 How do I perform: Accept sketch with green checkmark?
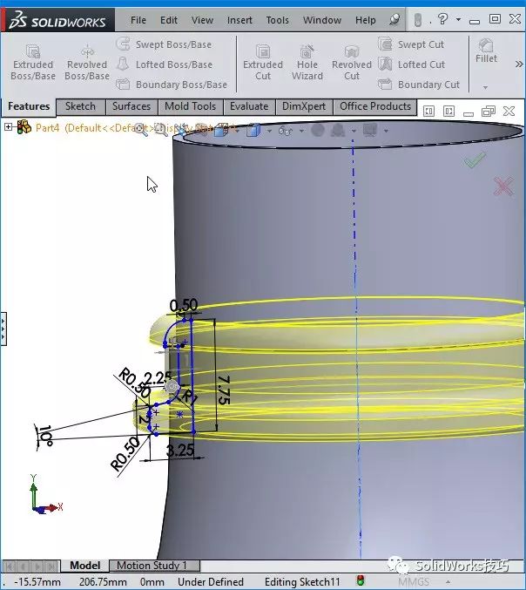475,160
